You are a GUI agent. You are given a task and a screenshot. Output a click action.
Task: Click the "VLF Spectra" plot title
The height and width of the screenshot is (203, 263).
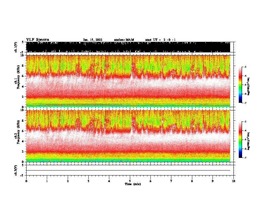pos(38,40)
